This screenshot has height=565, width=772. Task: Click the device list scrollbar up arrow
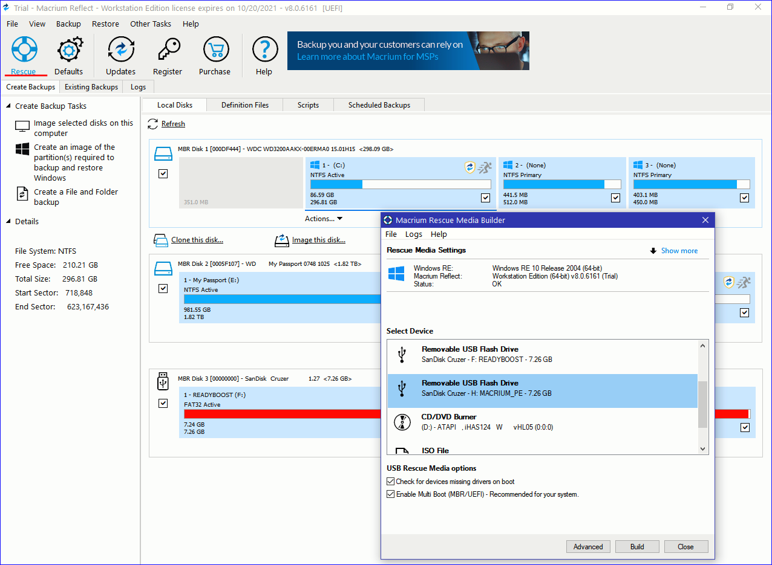tap(703, 346)
